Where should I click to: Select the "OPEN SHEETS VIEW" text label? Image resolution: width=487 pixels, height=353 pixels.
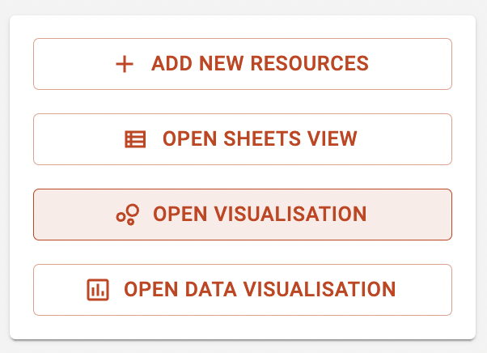(260, 138)
